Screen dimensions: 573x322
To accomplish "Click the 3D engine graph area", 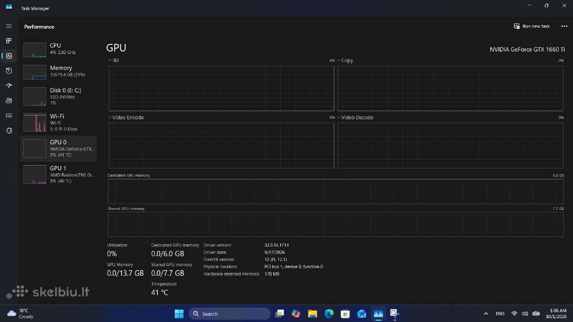I will click(221, 88).
